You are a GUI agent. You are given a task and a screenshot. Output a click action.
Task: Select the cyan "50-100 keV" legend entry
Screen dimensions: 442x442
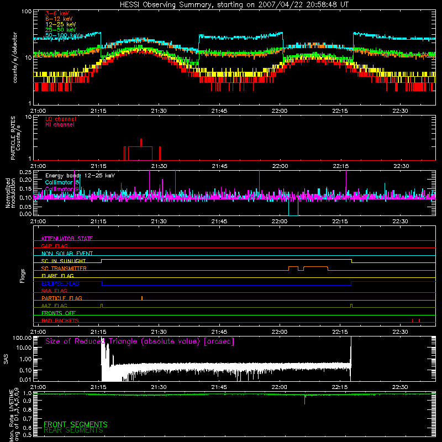click(x=62, y=35)
